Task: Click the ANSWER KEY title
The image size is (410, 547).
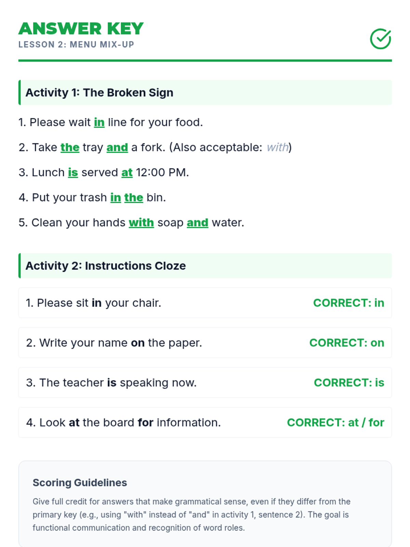Action: [81, 29]
